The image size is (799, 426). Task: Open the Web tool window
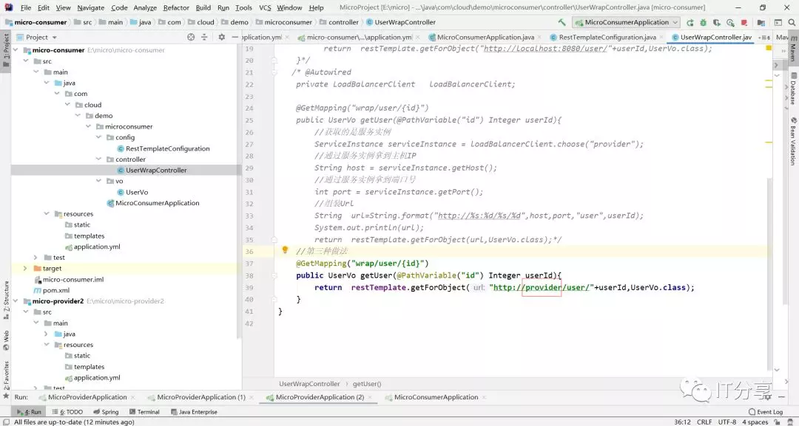point(6,340)
